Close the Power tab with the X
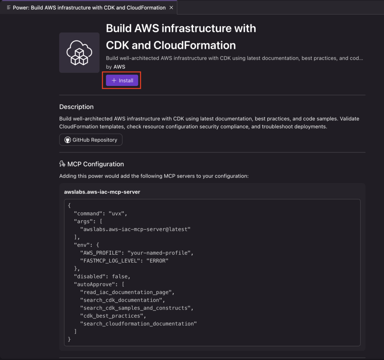Viewport: 384px width, 360px height. (171, 8)
